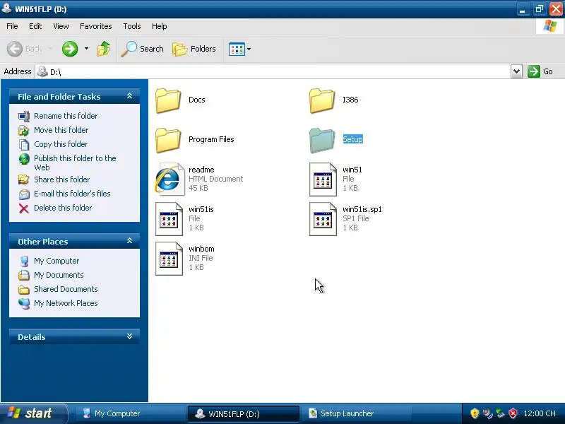Select the readme HTML document icon

coord(169,179)
